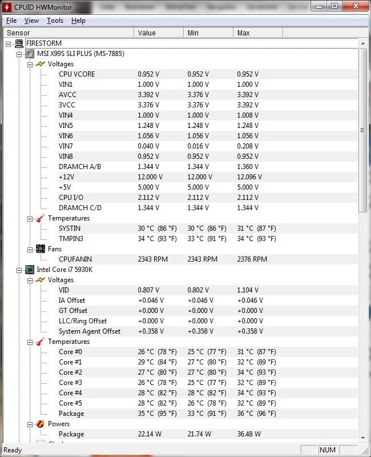The width and height of the screenshot is (371, 457).
Task: Select the Core #0 temperature row
Action: (x=208, y=352)
